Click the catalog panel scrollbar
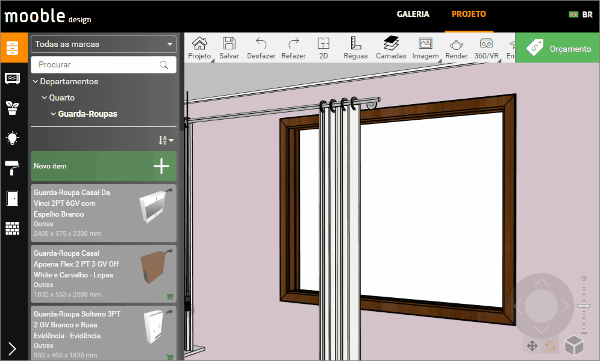The height and width of the screenshot is (361, 600). 182,82
